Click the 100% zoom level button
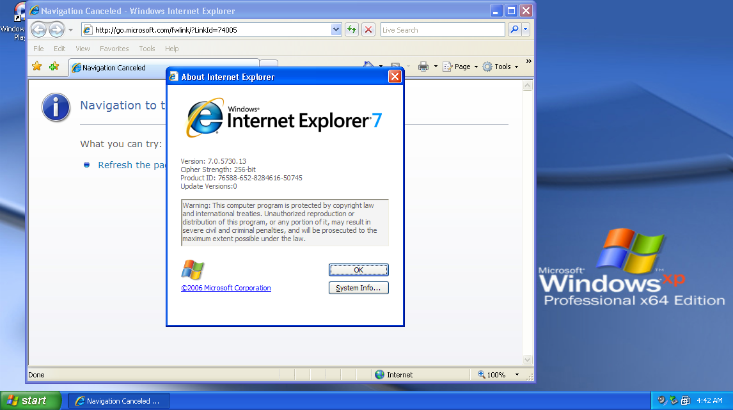The image size is (733, 410). 491,374
